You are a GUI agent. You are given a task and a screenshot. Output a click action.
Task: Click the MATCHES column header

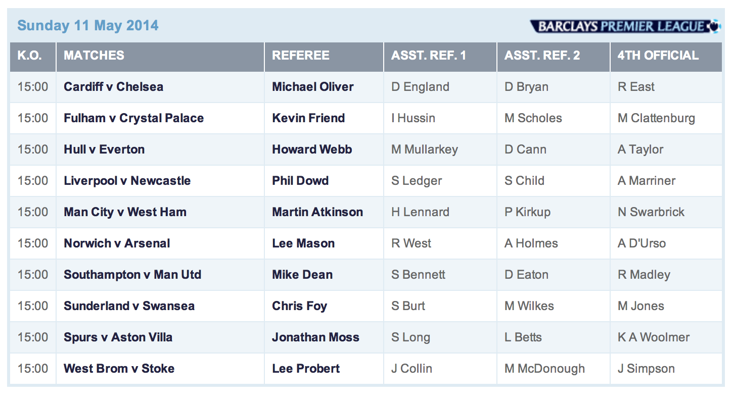pos(94,56)
